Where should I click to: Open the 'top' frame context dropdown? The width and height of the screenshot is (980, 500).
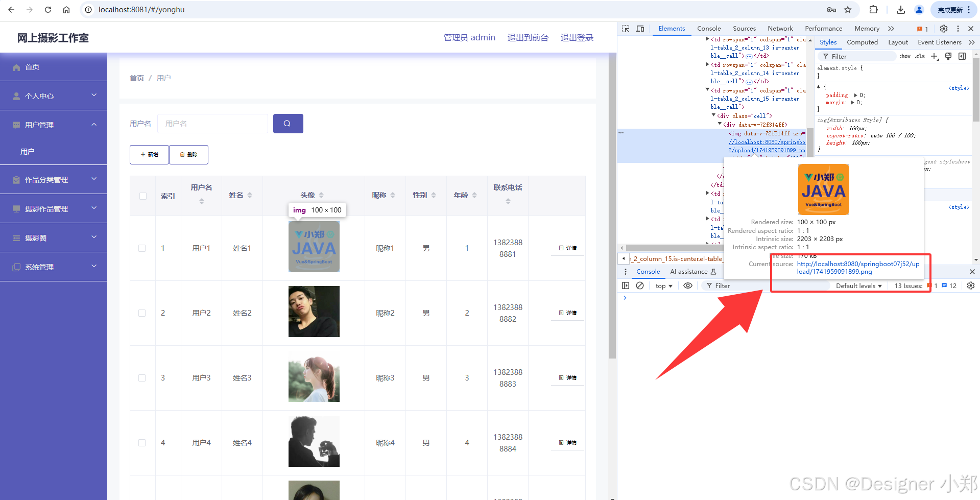pyautogui.click(x=662, y=285)
